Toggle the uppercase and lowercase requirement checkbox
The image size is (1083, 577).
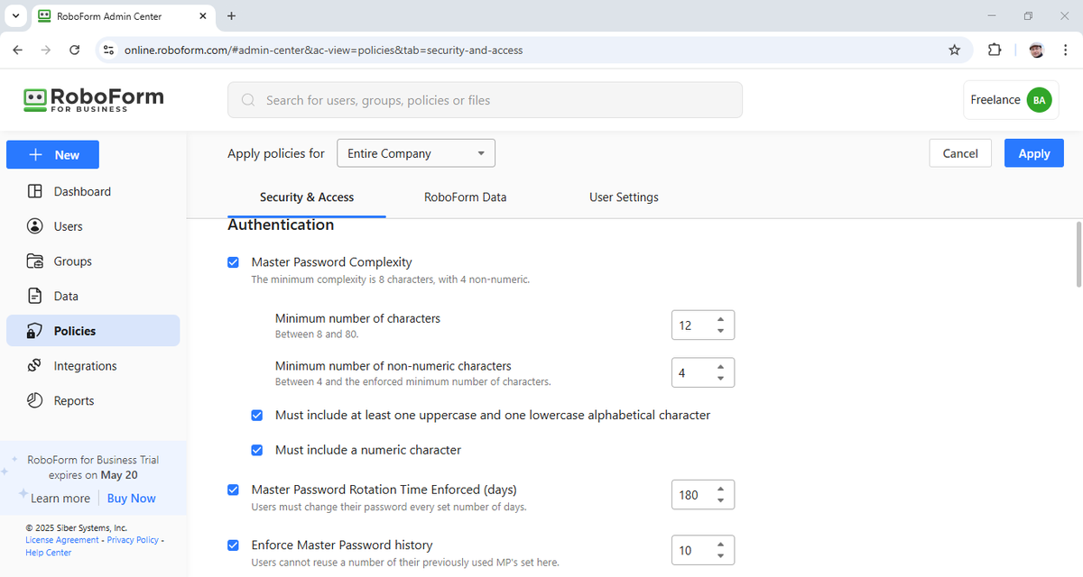[x=257, y=416]
